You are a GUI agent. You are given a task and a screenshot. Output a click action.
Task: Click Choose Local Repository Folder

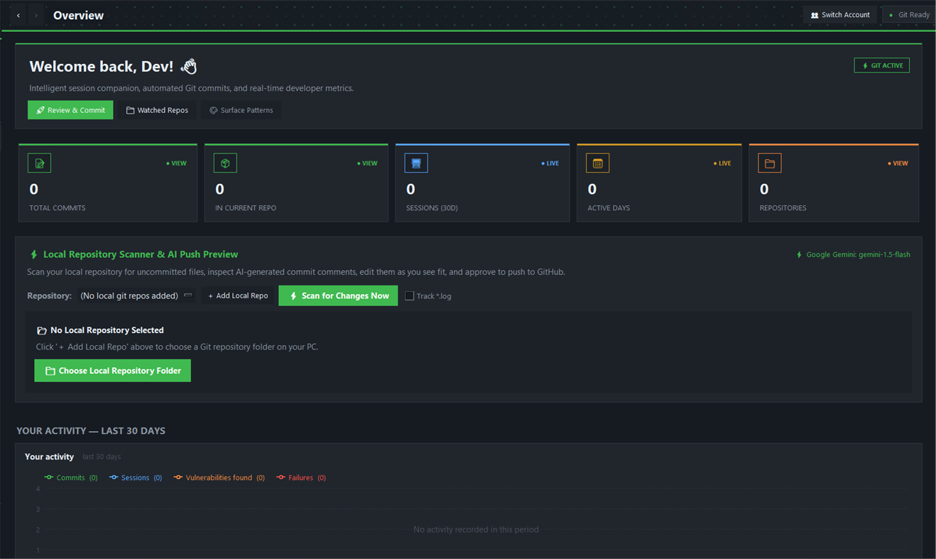tap(113, 371)
